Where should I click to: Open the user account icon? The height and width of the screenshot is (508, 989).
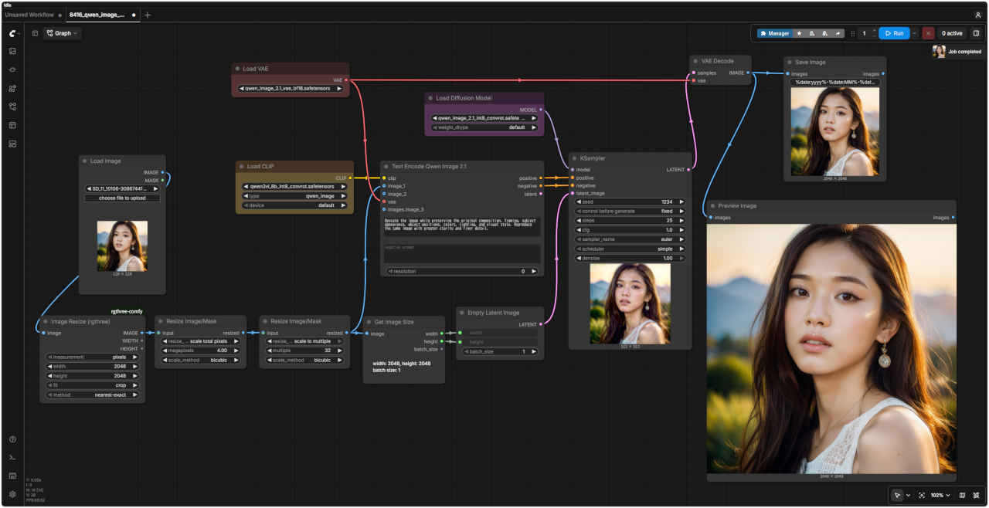coord(978,15)
